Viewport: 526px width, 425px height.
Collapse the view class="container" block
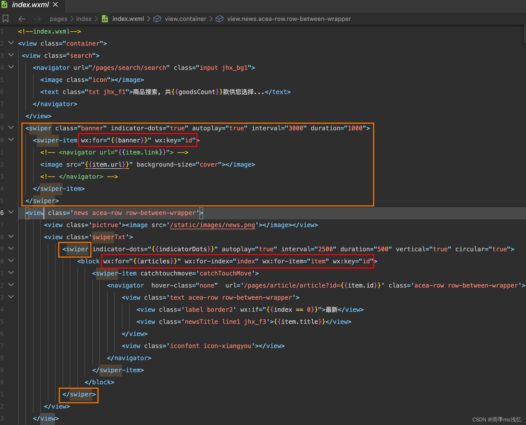coord(11,43)
